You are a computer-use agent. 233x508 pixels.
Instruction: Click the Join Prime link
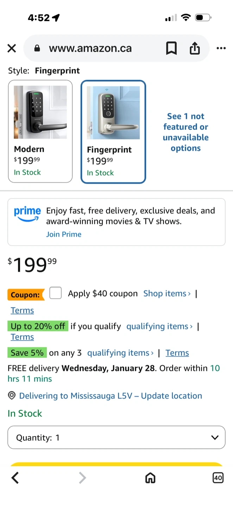(x=64, y=234)
